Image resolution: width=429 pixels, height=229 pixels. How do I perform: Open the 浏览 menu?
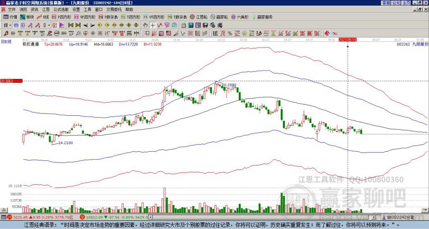(x=23, y=10)
